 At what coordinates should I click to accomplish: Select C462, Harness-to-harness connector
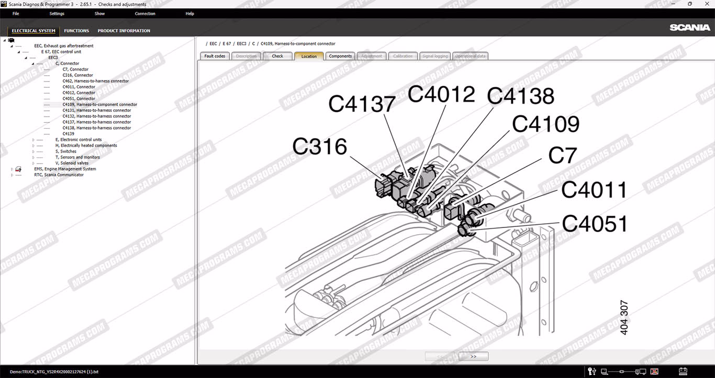point(96,81)
